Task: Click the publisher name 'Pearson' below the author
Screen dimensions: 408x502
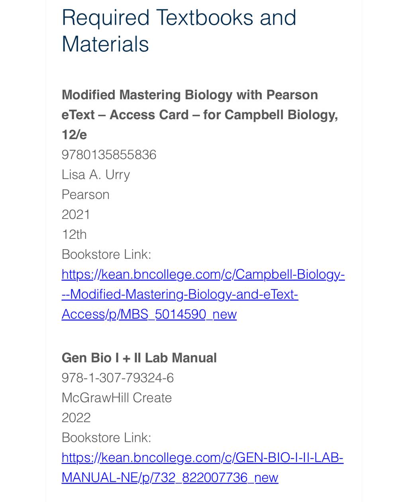Action: pyautogui.click(x=85, y=195)
